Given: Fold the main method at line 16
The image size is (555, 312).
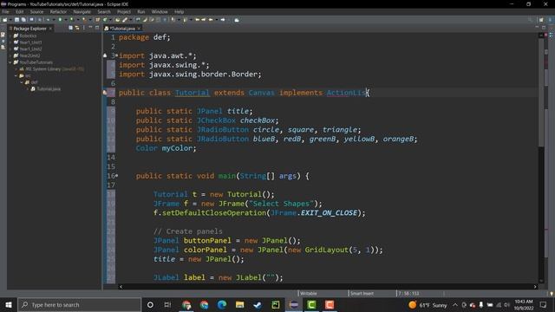Looking at the screenshot, I should point(117,175).
